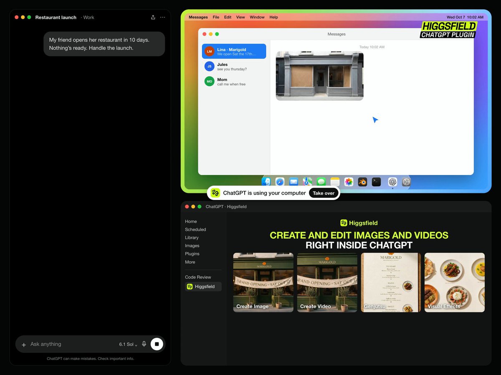The width and height of the screenshot is (501, 375).
Task: Expand More in the ChatGPT sidebar
Action: (x=190, y=262)
